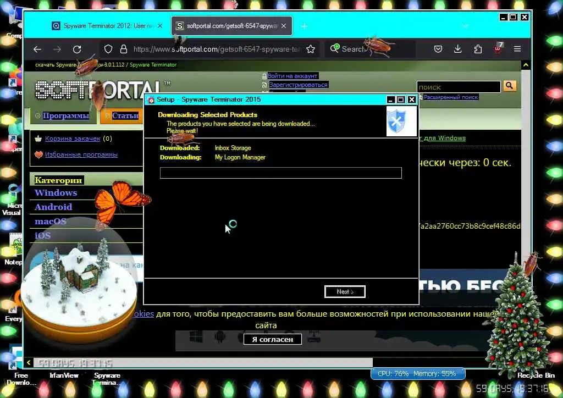Image resolution: width=563 pixels, height=398 pixels.
Task: Click the browser address bar URL
Action: click(217, 49)
